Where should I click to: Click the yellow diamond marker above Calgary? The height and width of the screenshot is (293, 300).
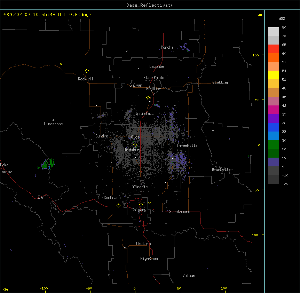pos(141,205)
